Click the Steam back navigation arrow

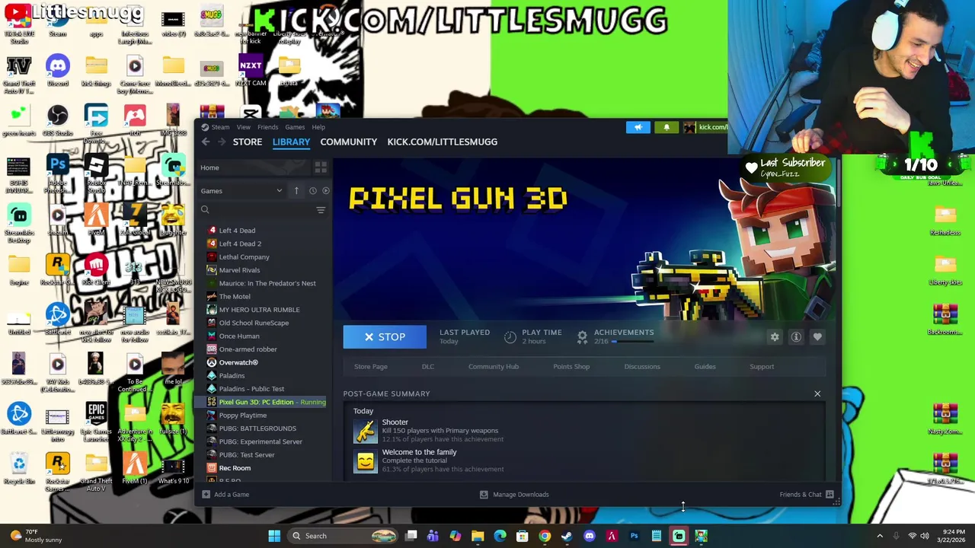(206, 142)
